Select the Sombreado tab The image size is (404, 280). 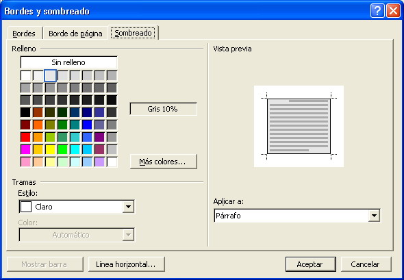tap(134, 33)
